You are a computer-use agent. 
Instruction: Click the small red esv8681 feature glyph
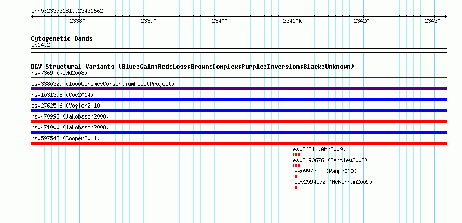(296, 154)
